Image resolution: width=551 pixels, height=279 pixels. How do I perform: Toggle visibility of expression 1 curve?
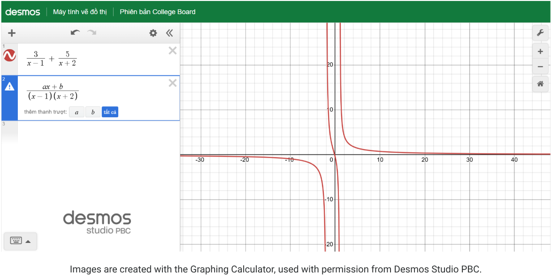click(x=9, y=55)
